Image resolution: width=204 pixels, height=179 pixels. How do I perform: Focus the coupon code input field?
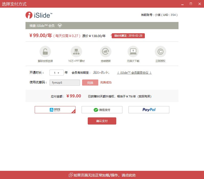65,83
